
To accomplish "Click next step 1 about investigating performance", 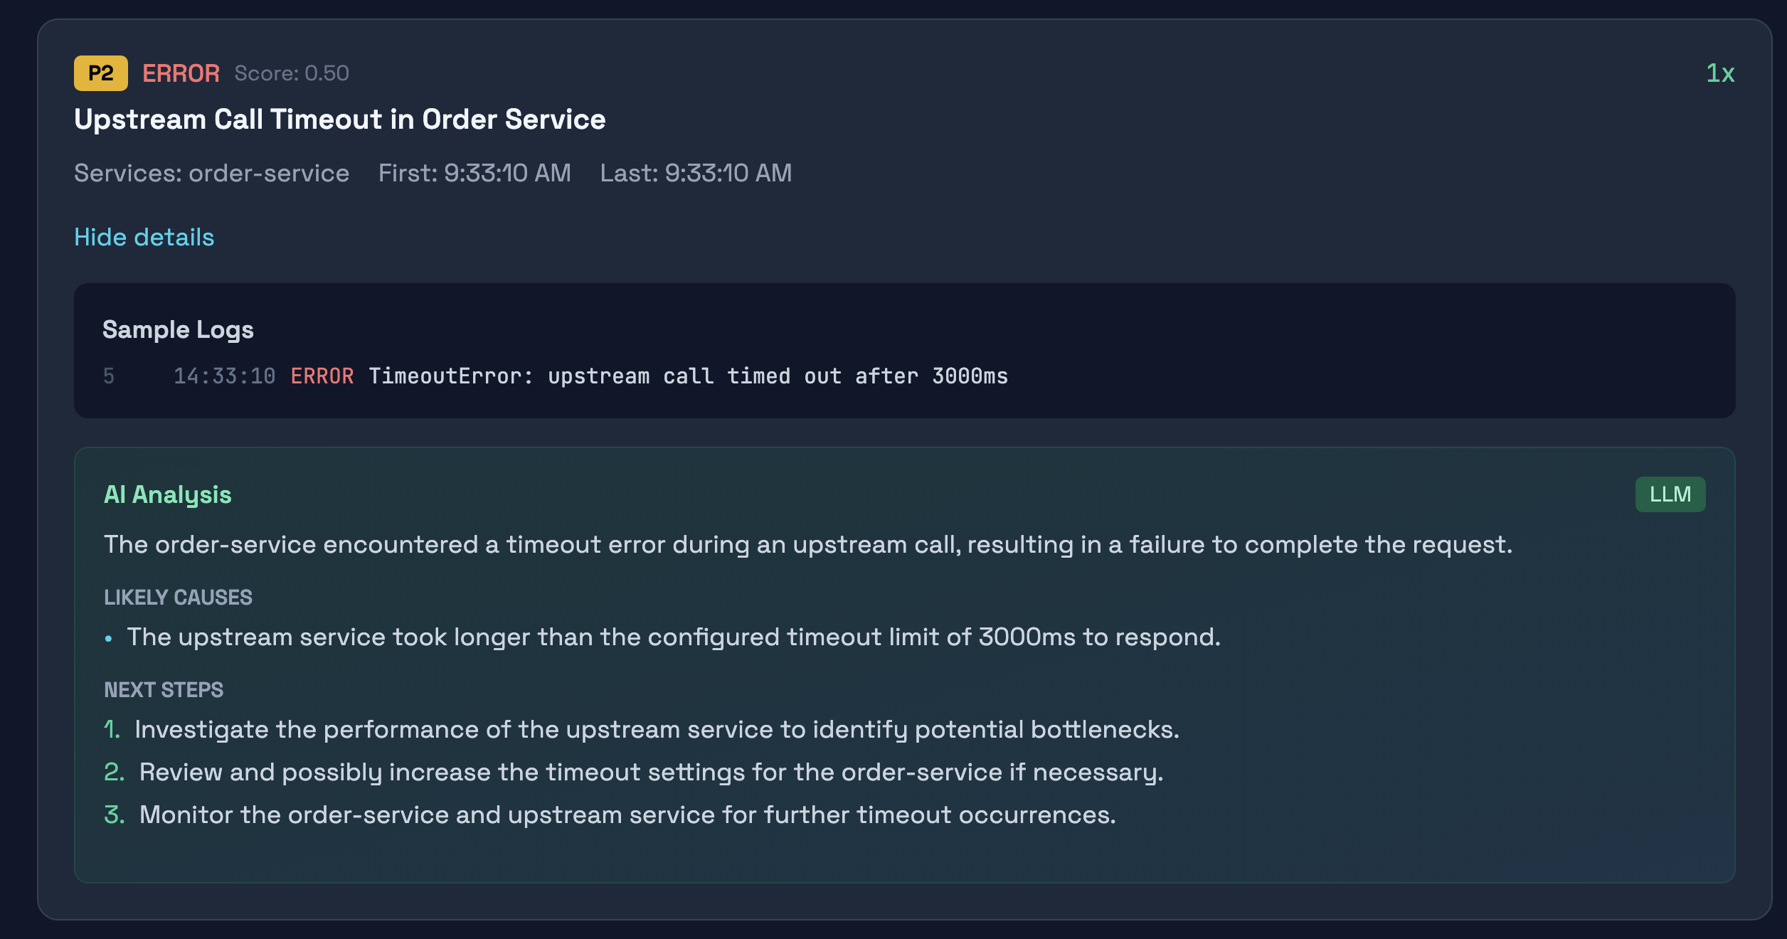I will (x=656, y=729).
